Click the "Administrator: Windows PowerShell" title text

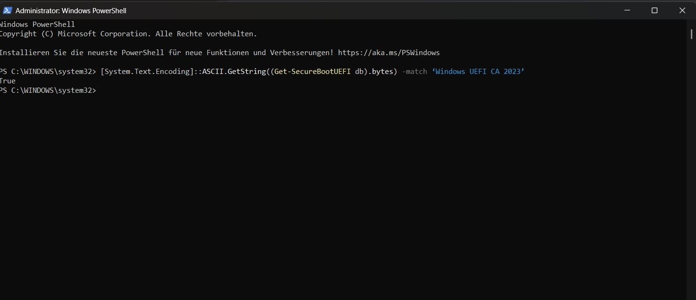71,10
